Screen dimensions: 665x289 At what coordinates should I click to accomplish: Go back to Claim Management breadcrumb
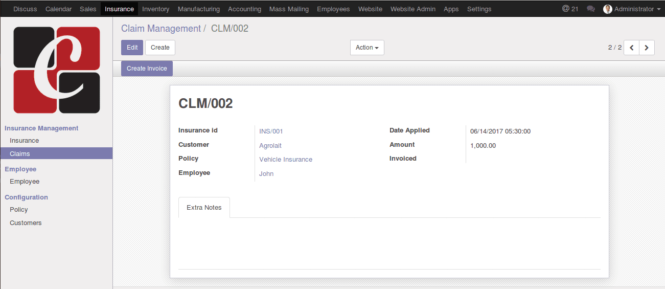pos(161,29)
